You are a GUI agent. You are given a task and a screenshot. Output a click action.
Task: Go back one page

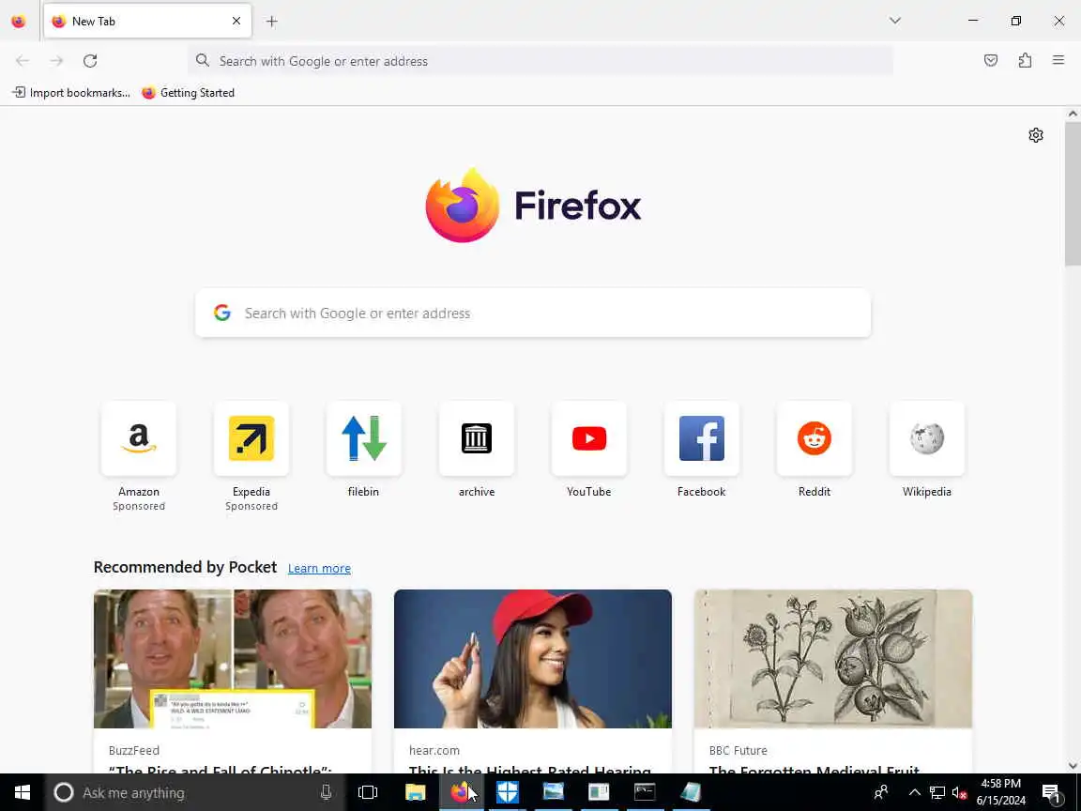23,61
